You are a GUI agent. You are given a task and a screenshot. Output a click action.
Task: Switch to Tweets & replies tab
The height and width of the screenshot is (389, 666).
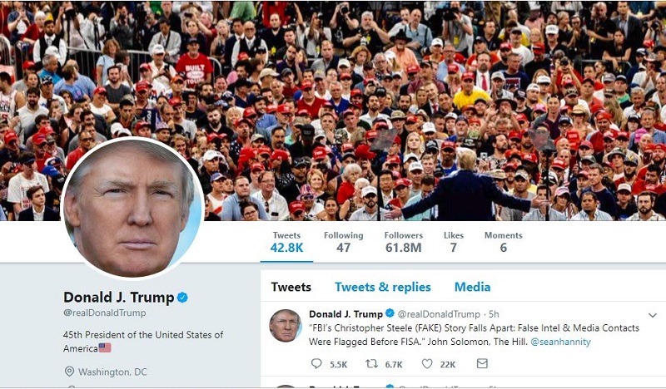coord(383,288)
